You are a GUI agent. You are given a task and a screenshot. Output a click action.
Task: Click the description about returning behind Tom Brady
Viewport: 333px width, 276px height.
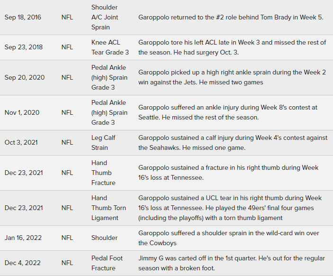231,18
